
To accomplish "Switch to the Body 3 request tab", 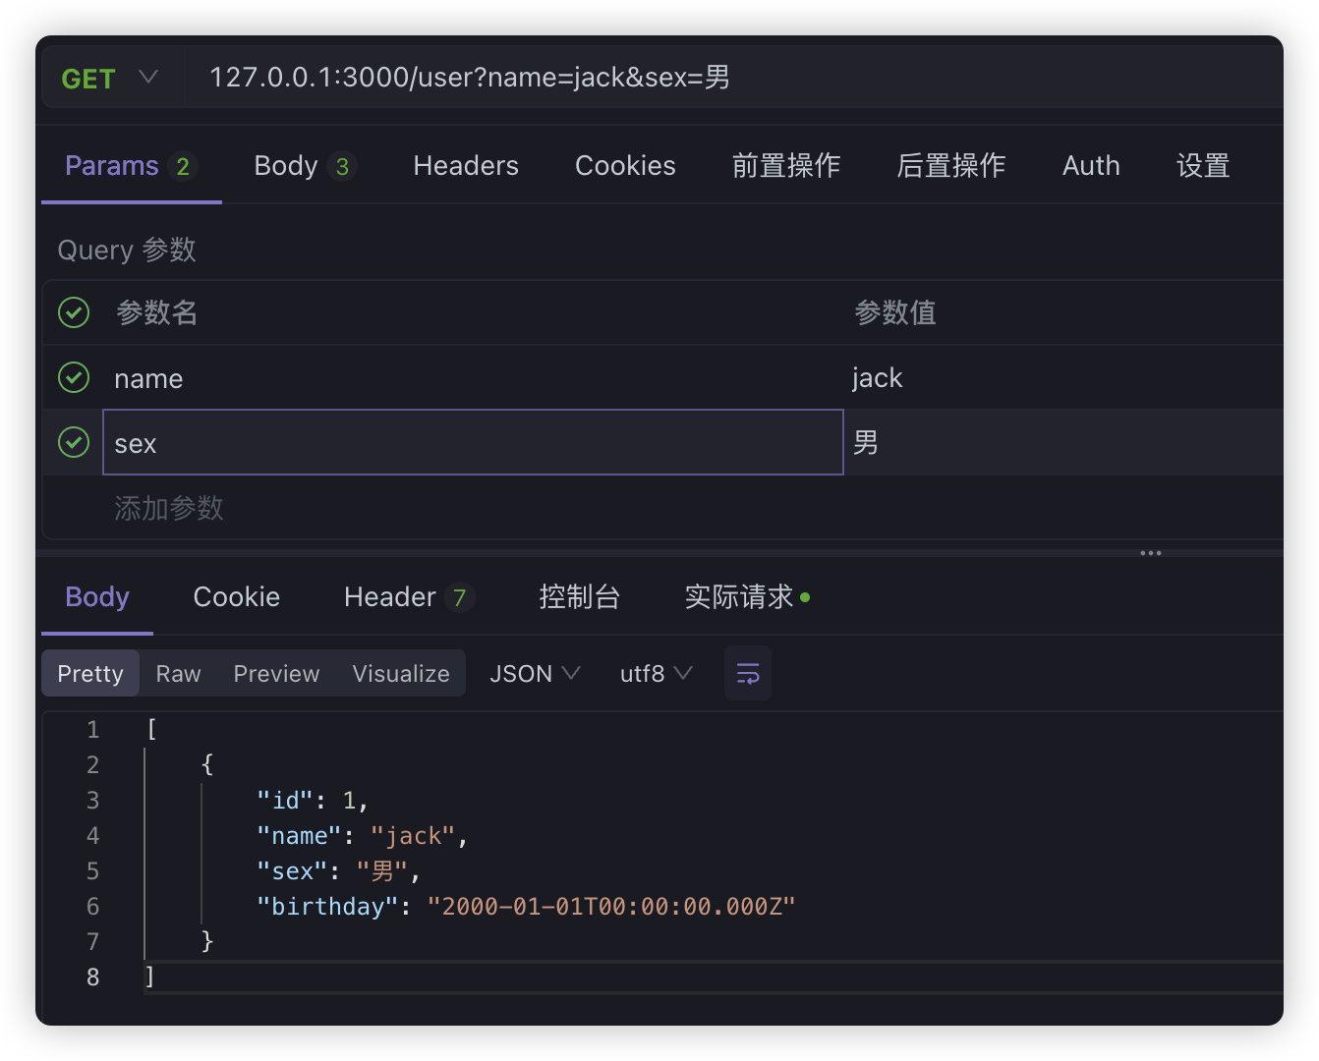I will [x=305, y=165].
